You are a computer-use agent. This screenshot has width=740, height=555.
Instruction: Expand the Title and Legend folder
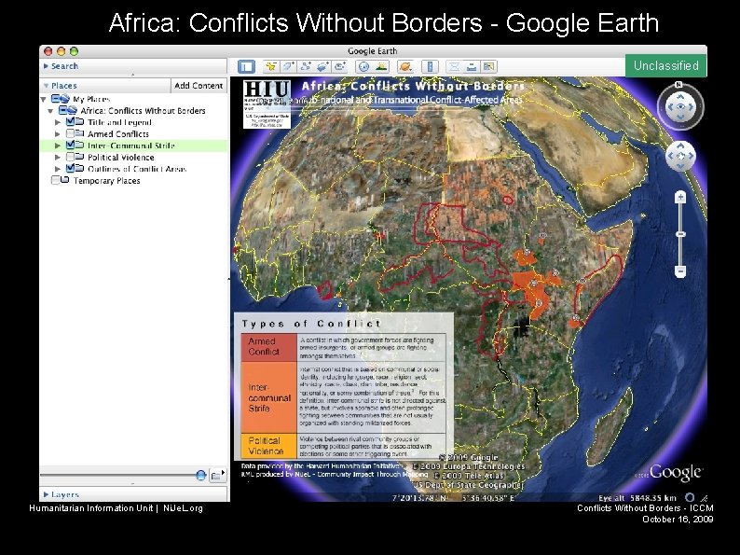(x=58, y=122)
